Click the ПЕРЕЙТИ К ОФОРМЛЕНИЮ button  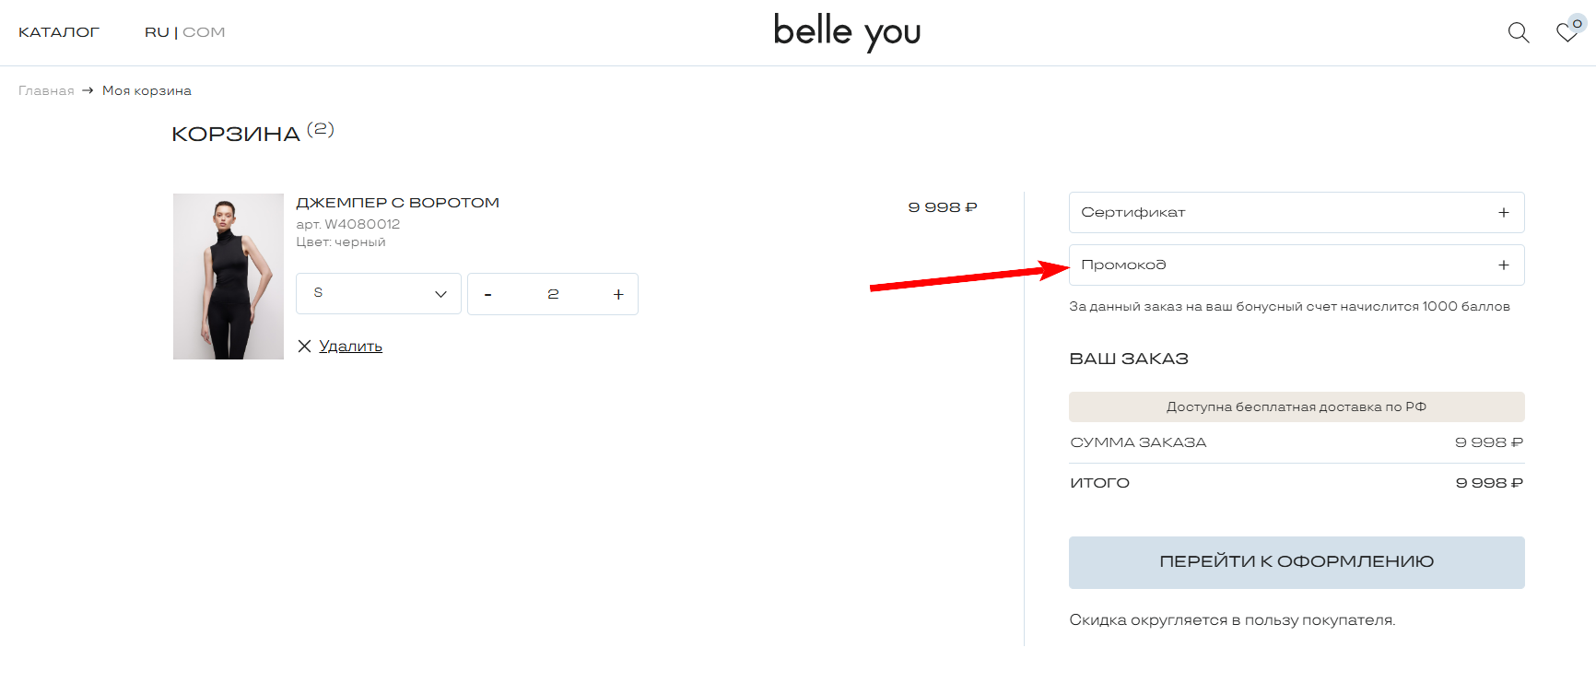[x=1296, y=561]
